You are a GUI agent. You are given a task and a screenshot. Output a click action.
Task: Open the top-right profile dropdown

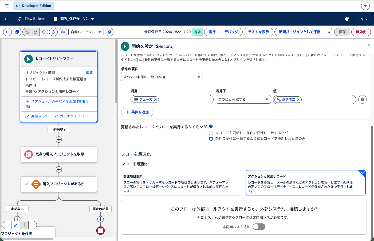365,6
